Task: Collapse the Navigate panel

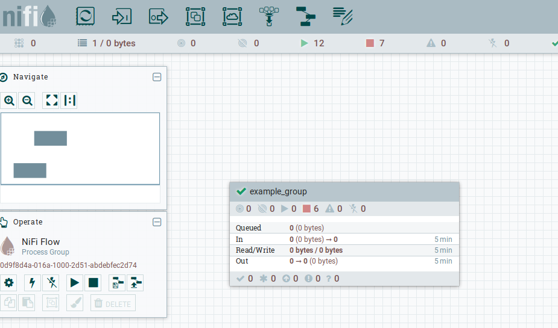Action: (157, 77)
